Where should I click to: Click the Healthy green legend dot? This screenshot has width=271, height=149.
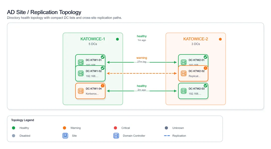(14, 128)
